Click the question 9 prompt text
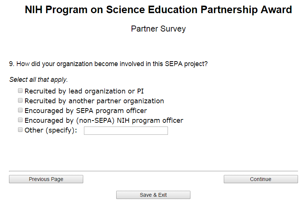 click(x=108, y=64)
